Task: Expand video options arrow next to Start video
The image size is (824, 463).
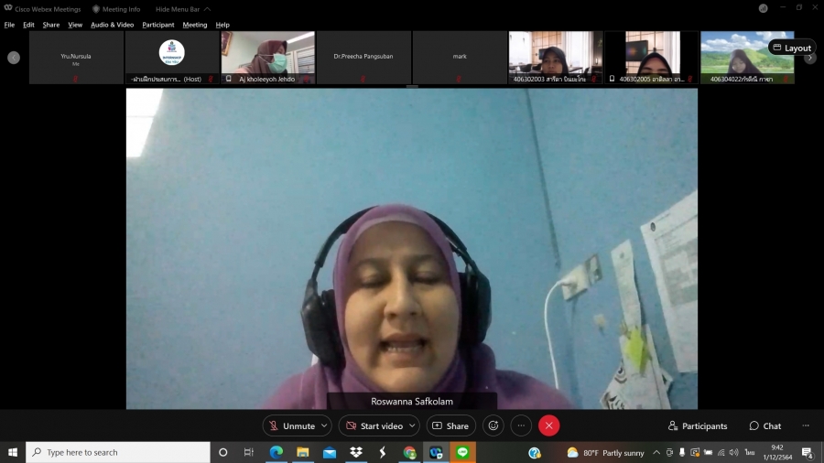Action: pyautogui.click(x=412, y=425)
